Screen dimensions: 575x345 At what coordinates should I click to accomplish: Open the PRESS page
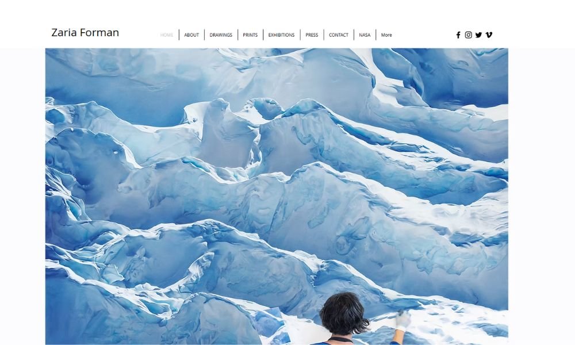click(x=312, y=35)
